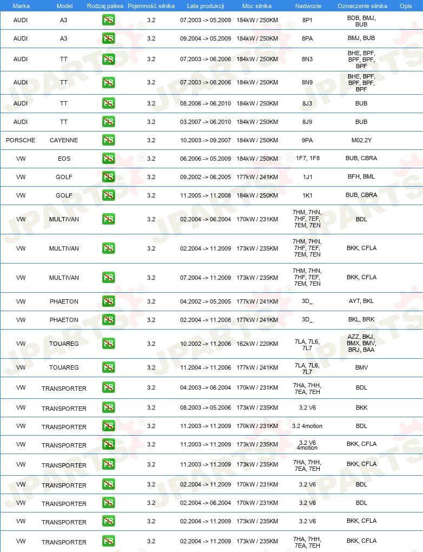Click the PORSCHE brand cell
The height and width of the screenshot is (552, 423).
click(21, 140)
